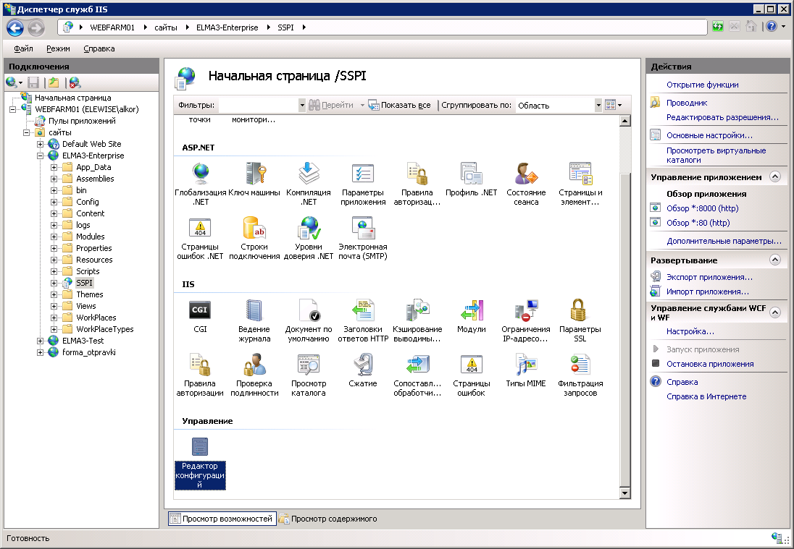Image resolution: width=794 pixels, height=549 pixels.
Task: Collapse the ELMA3-Enterprise tree node
Action: point(41,156)
